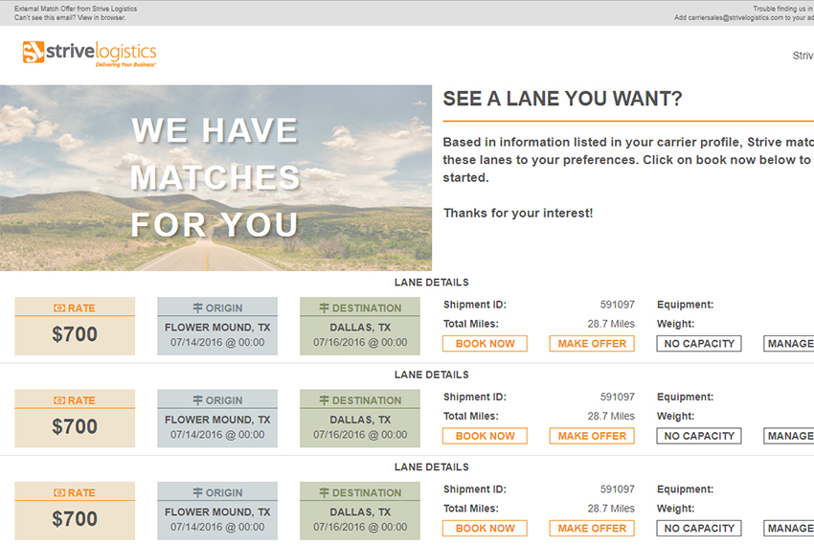Click origin date '07/14/2016 @ 00:00' in first lane
The height and width of the screenshot is (546, 814).
click(217, 342)
